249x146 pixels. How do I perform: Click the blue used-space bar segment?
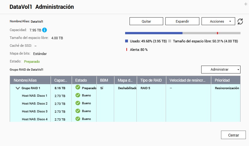coord(153,33)
